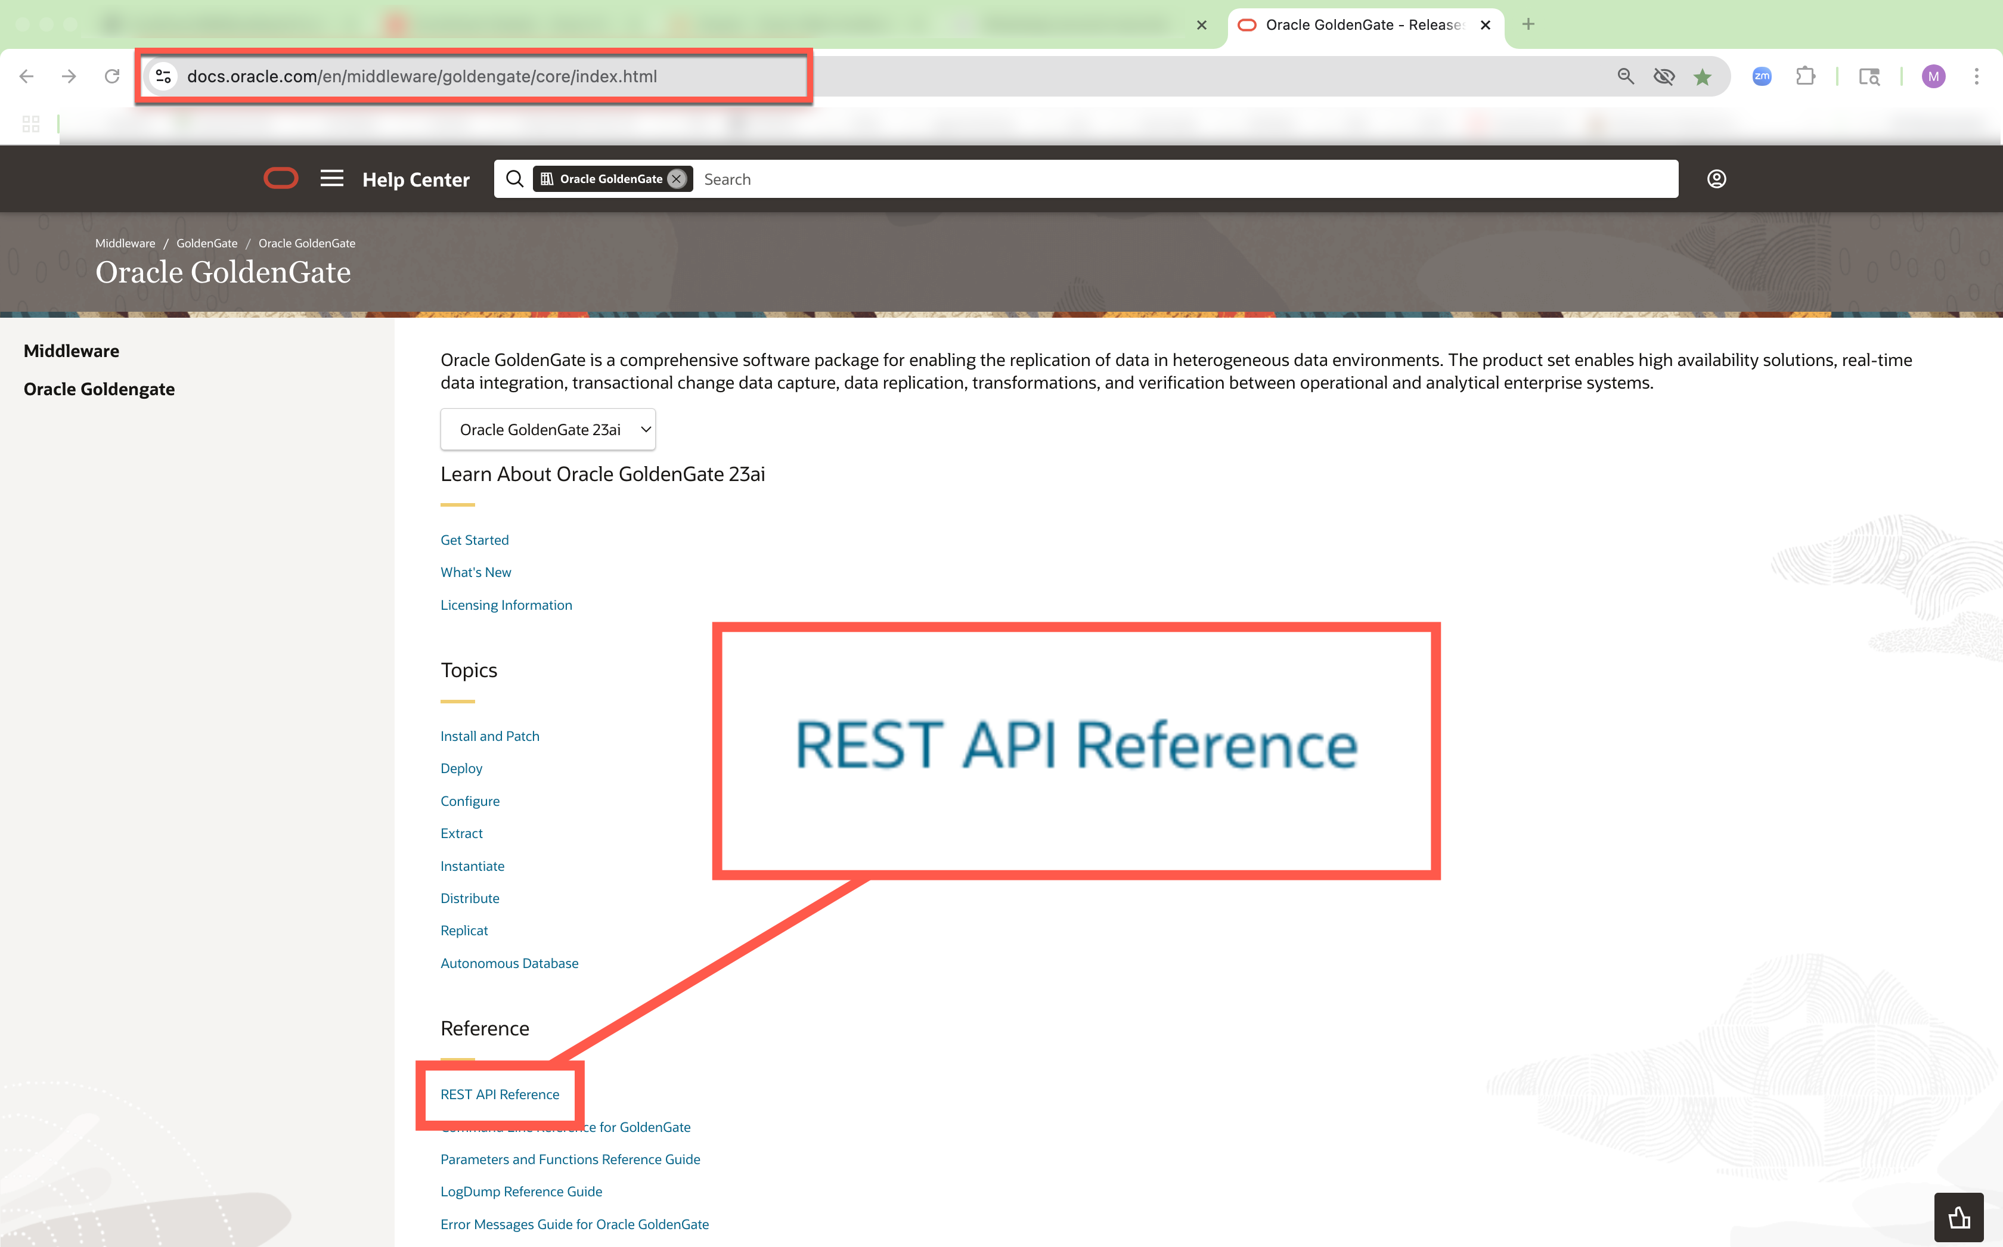The image size is (2003, 1247).
Task: Bookmark page with the star icon
Action: [x=1702, y=77]
